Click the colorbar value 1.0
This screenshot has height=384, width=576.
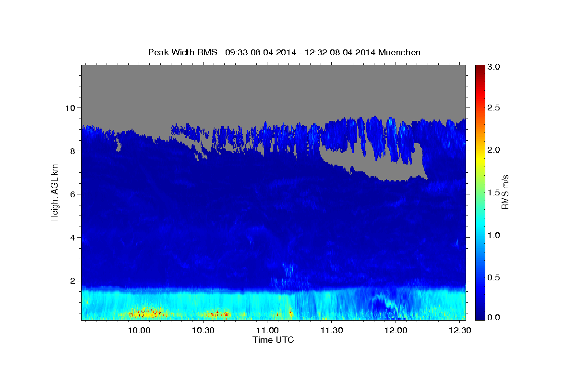493,235
